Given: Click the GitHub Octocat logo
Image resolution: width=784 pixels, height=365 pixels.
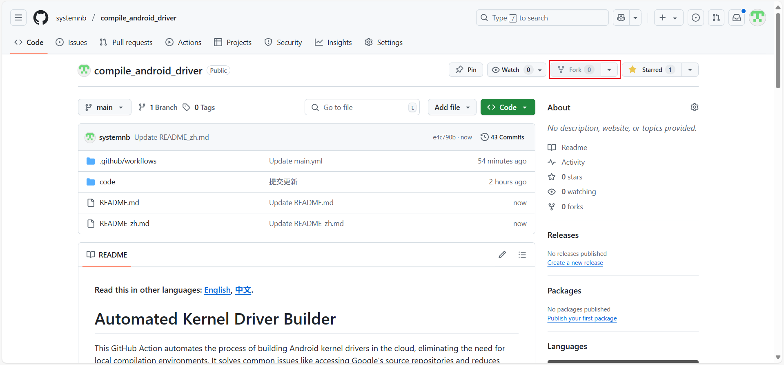Looking at the screenshot, I should coord(41,18).
